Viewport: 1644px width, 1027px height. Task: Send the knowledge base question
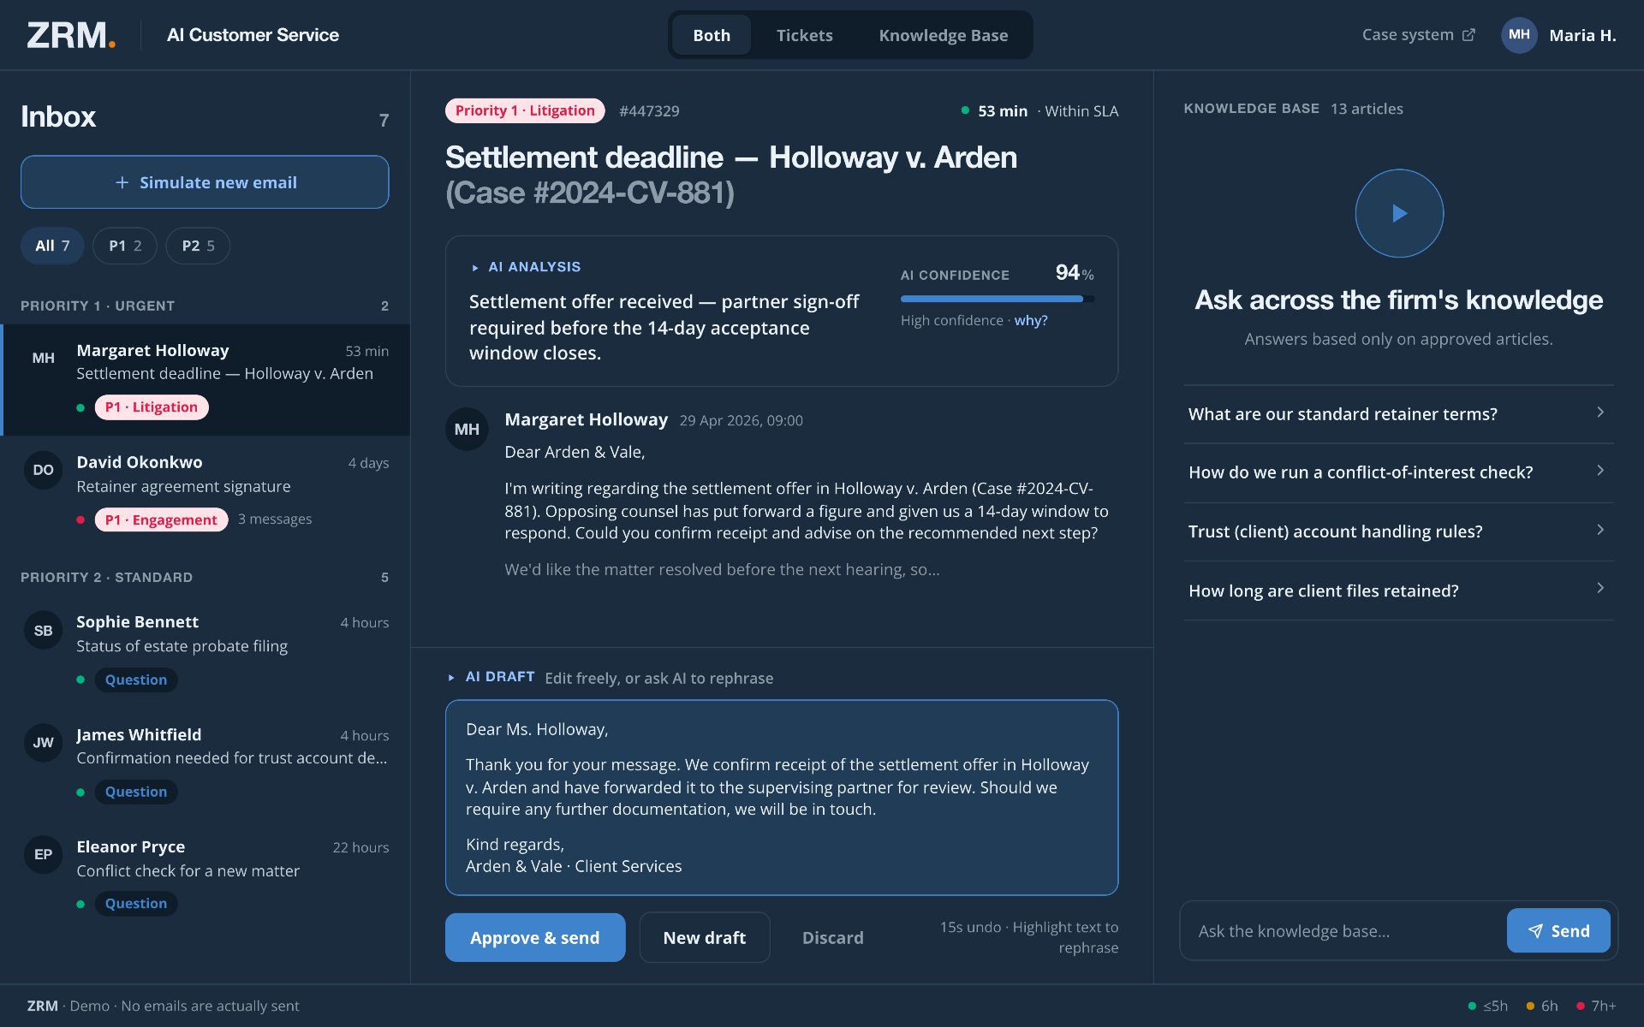(1558, 931)
